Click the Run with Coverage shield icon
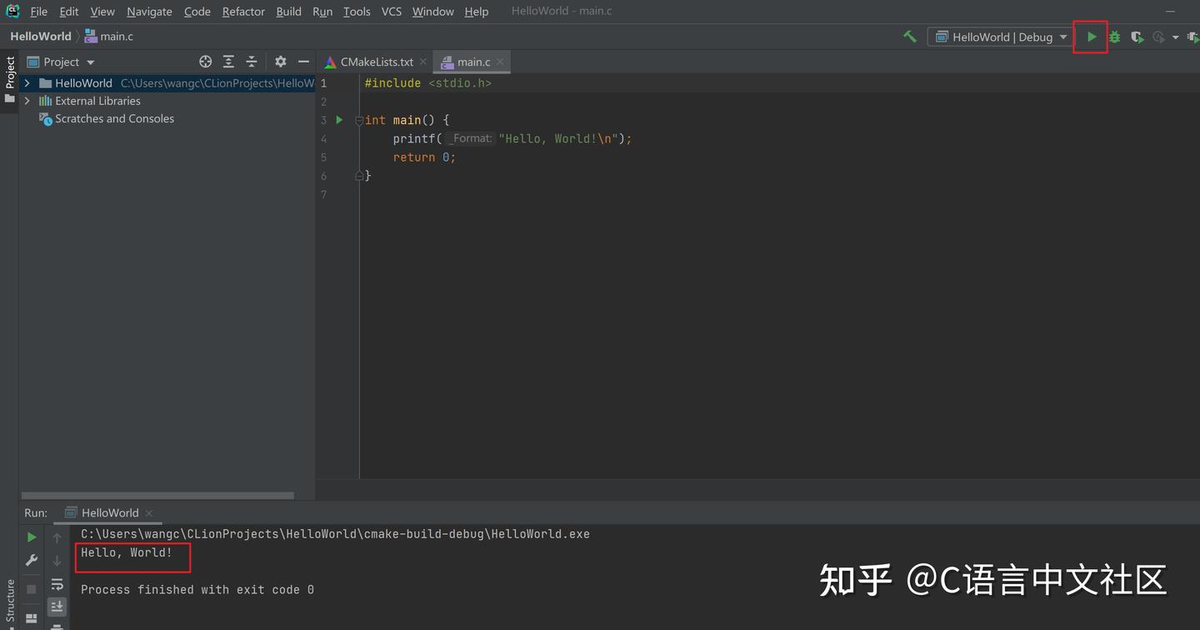Screen dimensions: 1200x630 click(x=1137, y=37)
